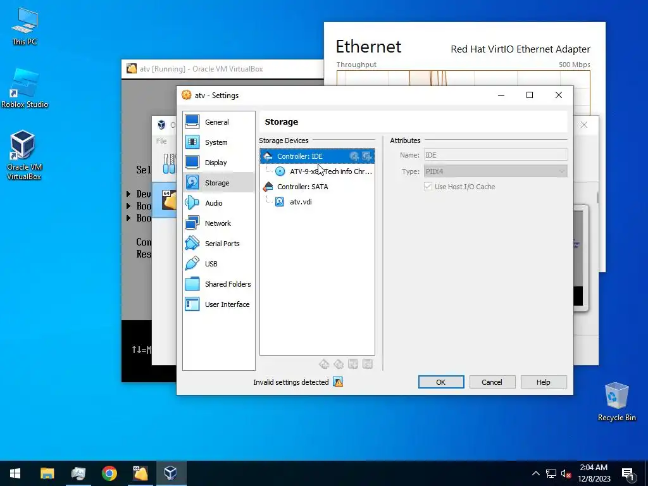Click the add hard disk icon on IDE controller
Screen dimensions: 648x486
click(x=366, y=156)
